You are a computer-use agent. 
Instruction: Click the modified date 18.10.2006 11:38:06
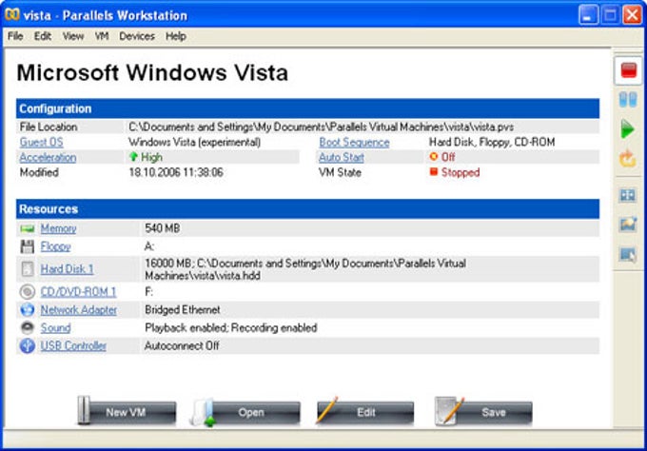pyautogui.click(x=176, y=172)
